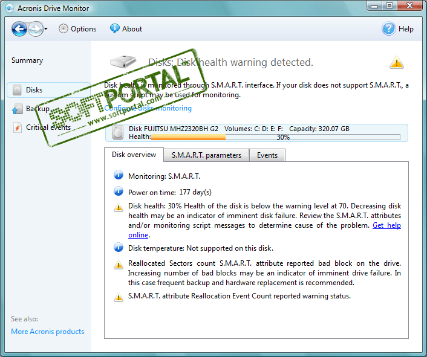Click Capacity: 320.07 GB text

(x=319, y=129)
